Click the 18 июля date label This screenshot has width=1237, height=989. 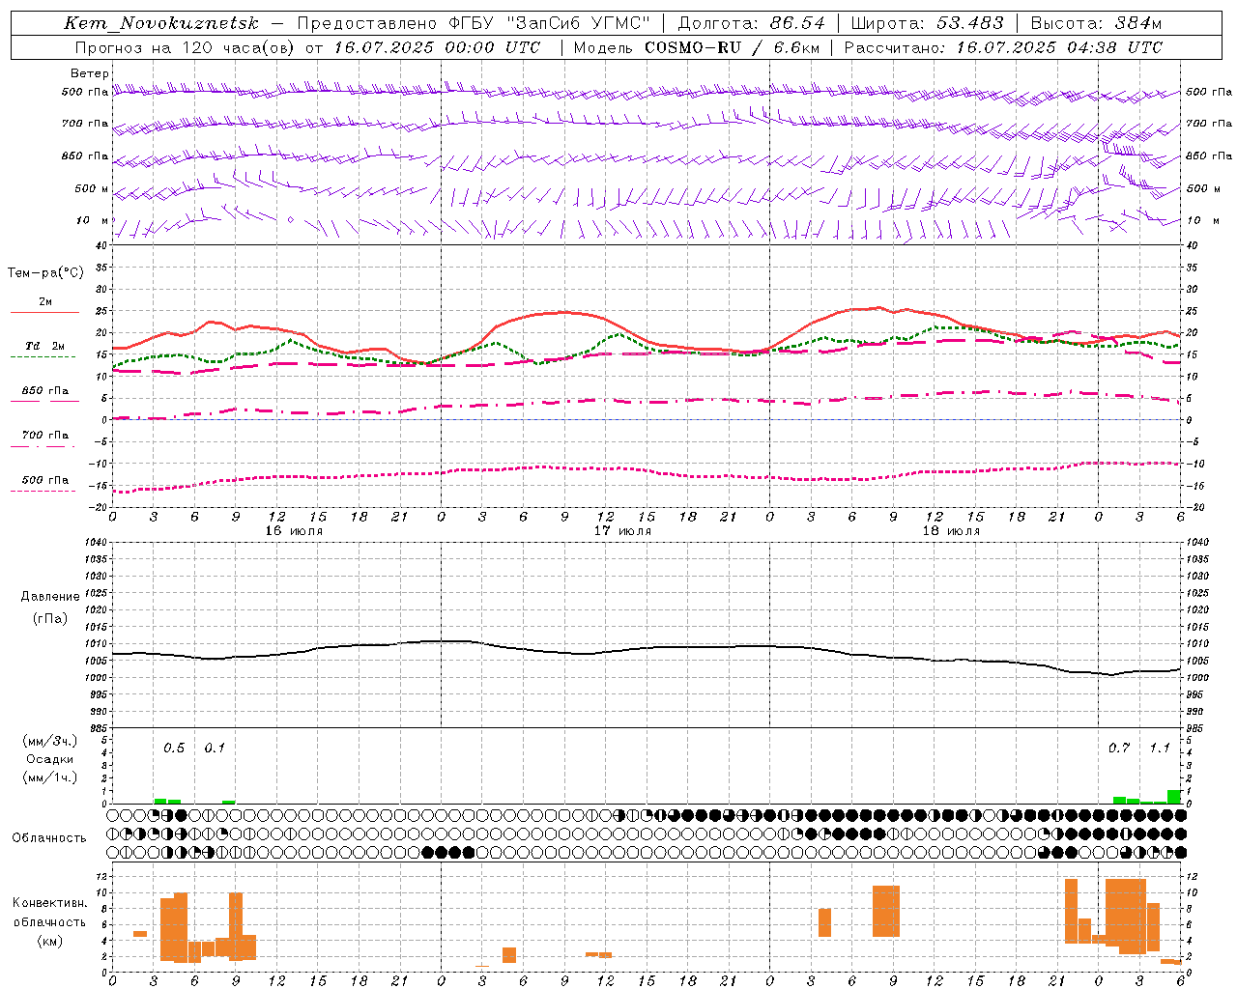[951, 531]
